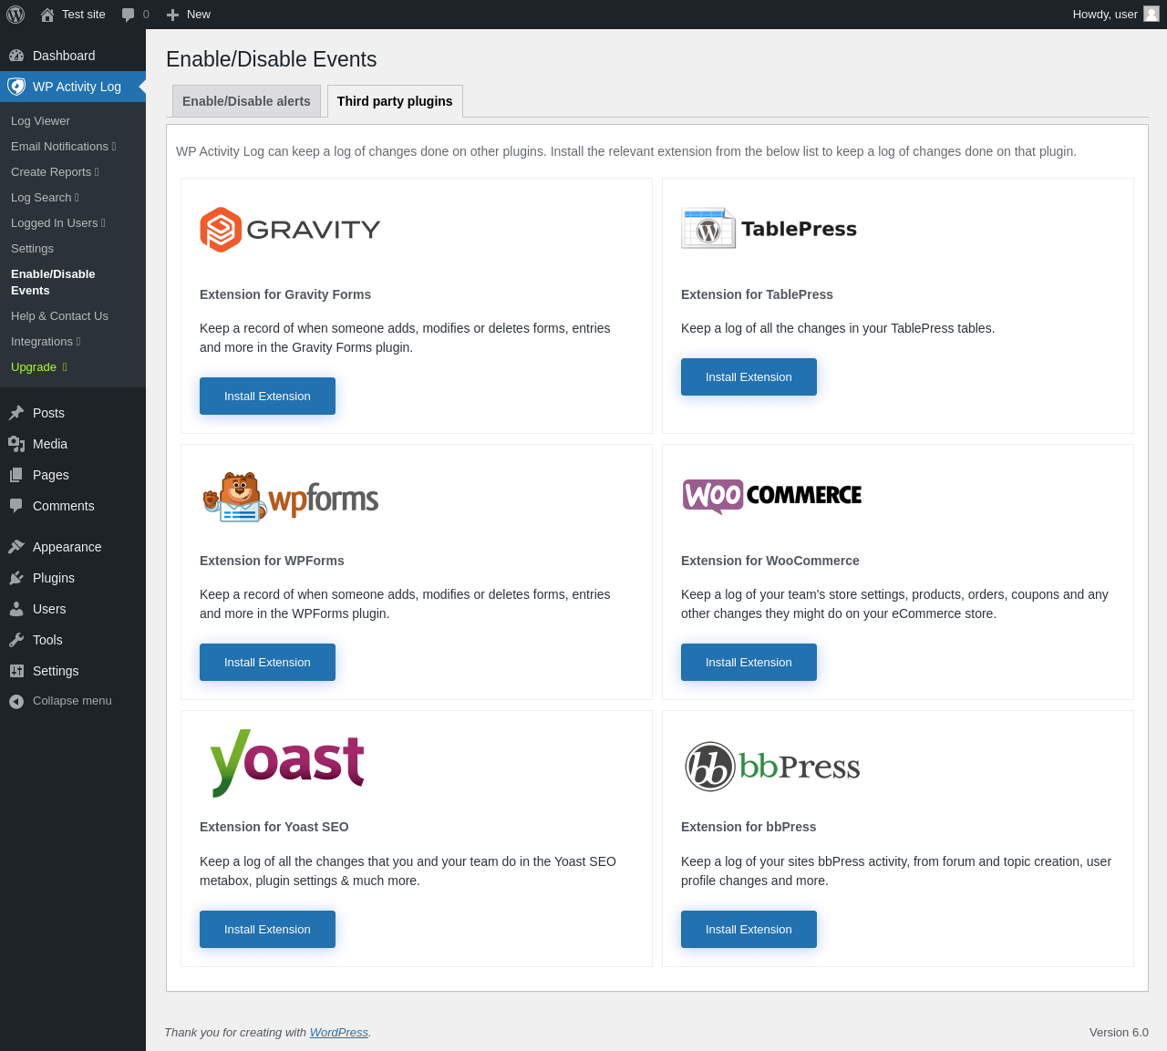Install the WooCommerce extension
1167x1051 pixels.
pos(749,663)
